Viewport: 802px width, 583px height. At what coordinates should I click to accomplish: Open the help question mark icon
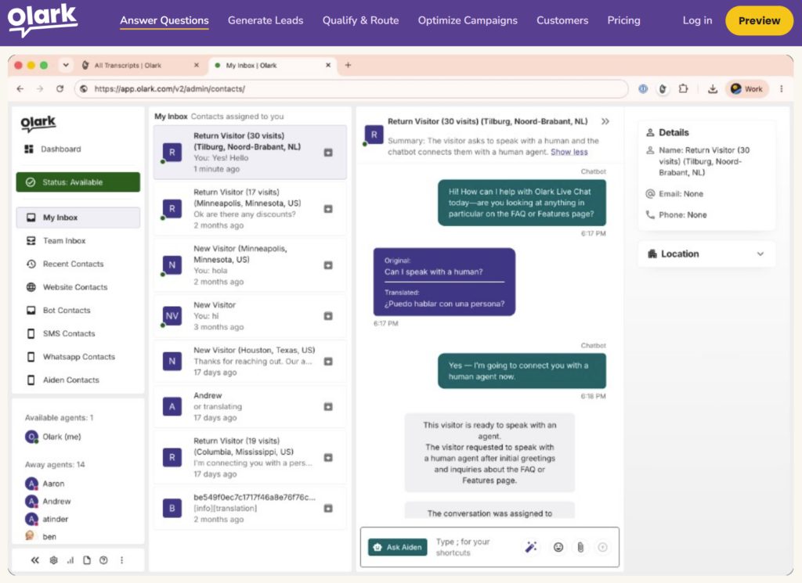pyautogui.click(x=104, y=560)
